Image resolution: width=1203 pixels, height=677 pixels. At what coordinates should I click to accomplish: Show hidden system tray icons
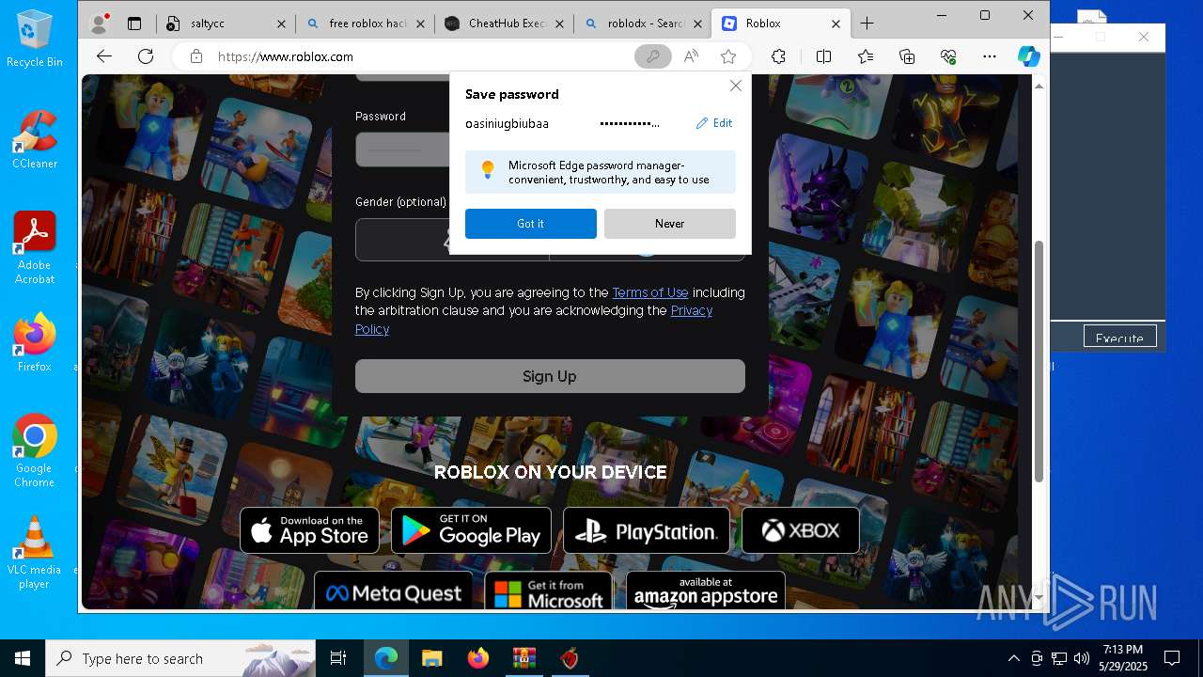tap(1013, 658)
